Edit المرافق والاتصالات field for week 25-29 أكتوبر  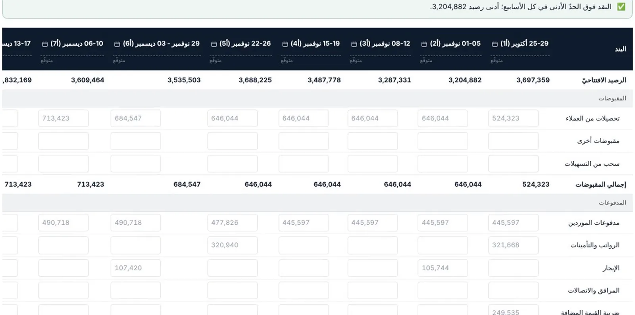513,290
